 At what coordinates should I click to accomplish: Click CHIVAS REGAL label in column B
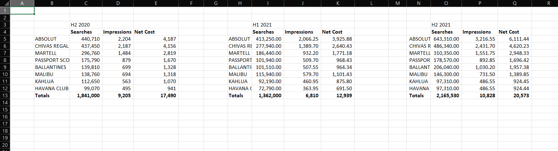(52, 46)
